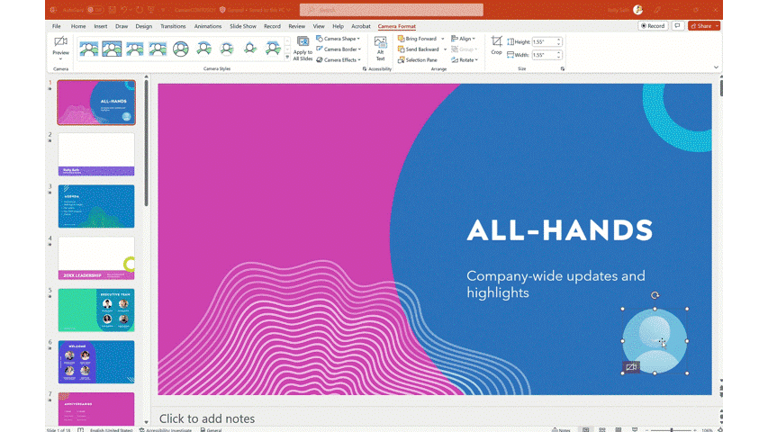Click the Search box in title bar
Image resolution: width=768 pixels, height=432 pixels.
pos(392,10)
